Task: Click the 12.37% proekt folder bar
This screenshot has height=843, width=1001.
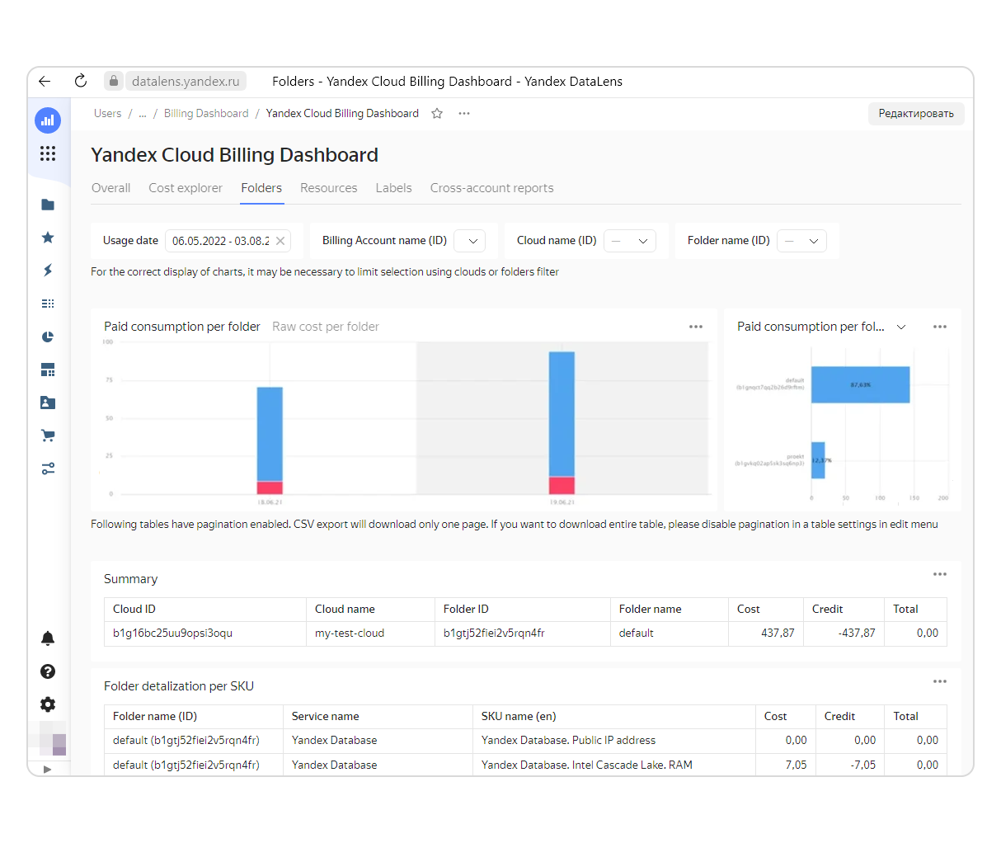Action: [x=818, y=460]
